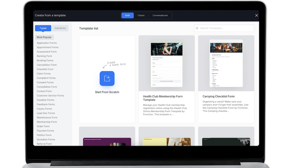Choose Quotation Forms in the type list
The width and height of the screenshot is (299, 168).
[46, 139]
